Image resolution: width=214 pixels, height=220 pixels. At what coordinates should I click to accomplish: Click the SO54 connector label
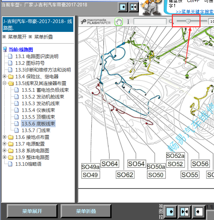tap(137, 164)
